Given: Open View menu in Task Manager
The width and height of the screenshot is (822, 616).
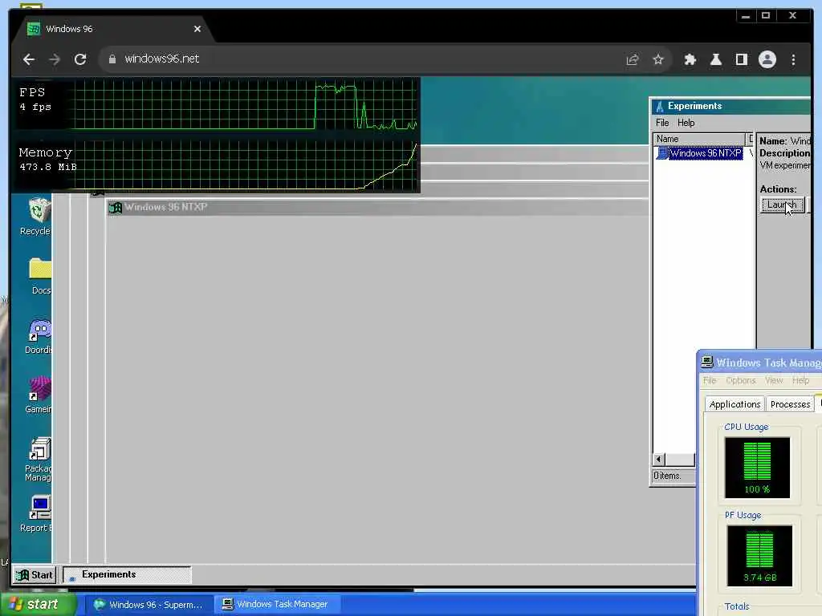Looking at the screenshot, I should pyautogui.click(x=774, y=380).
